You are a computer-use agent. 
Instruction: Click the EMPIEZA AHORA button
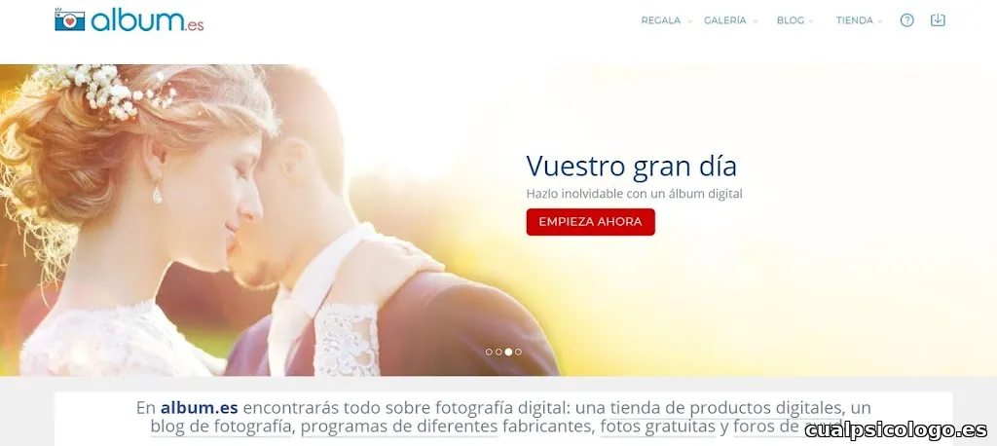pos(591,222)
